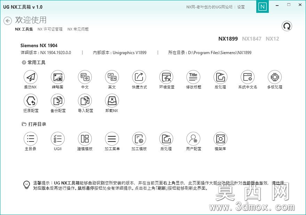Image resolution: width=306 pixels, height=215 pixels.
Task: Click the teal N logo icon
Action: point(263,7)
